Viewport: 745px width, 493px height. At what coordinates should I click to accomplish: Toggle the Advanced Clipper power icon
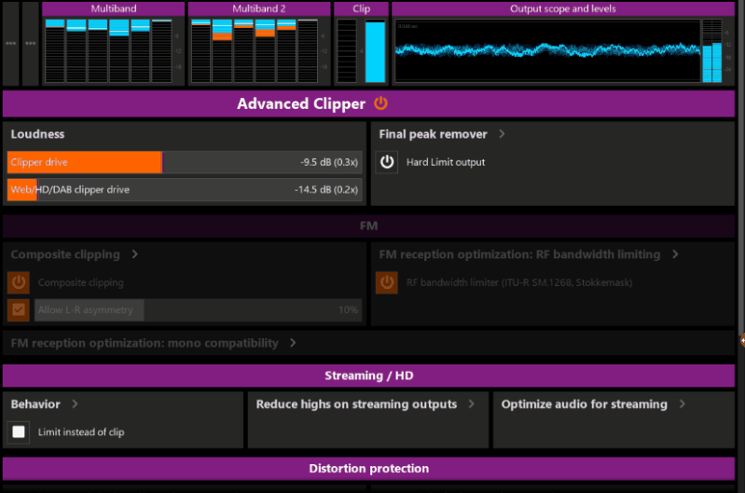click(380, 103)
